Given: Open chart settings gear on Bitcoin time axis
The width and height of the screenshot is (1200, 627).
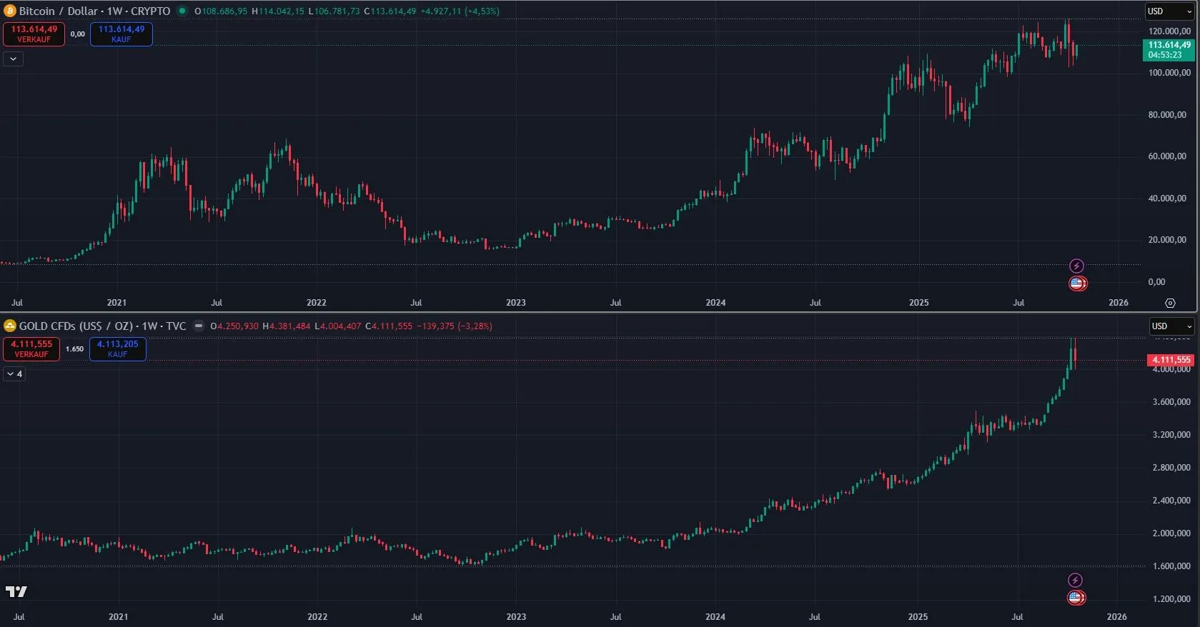Looking at the screenshot, I should (x=1170, y=303).
